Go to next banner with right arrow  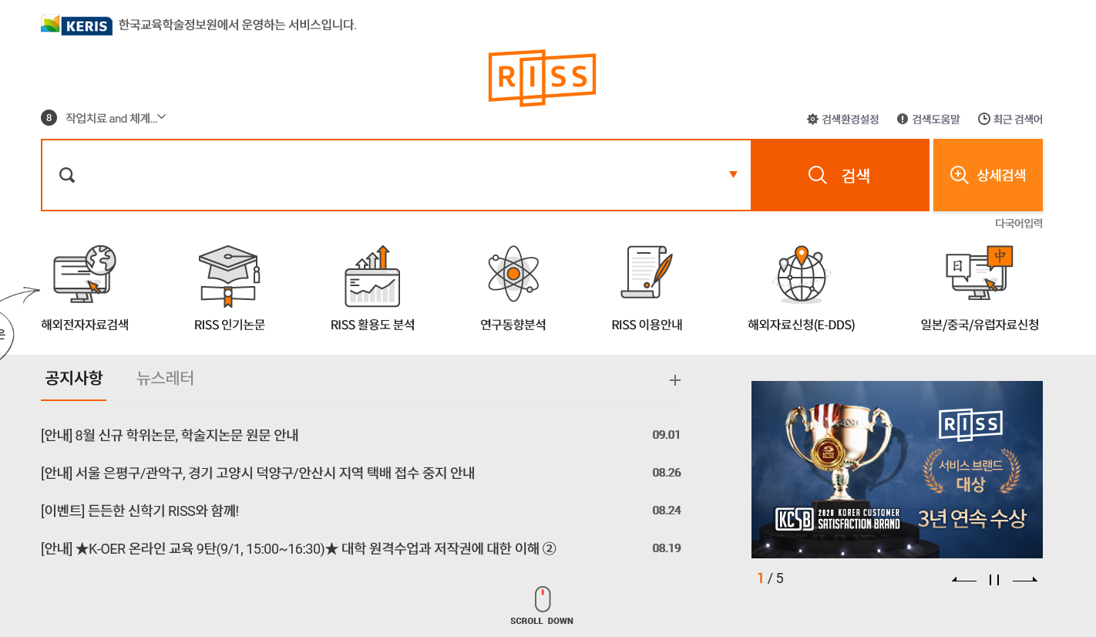tap(1024, 580)
